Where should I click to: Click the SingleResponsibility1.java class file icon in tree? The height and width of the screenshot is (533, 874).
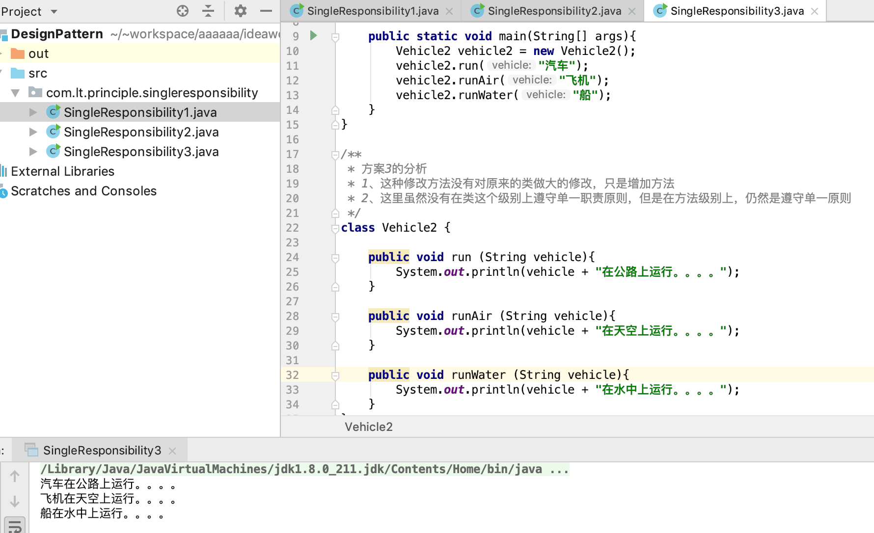coord(53,112)
